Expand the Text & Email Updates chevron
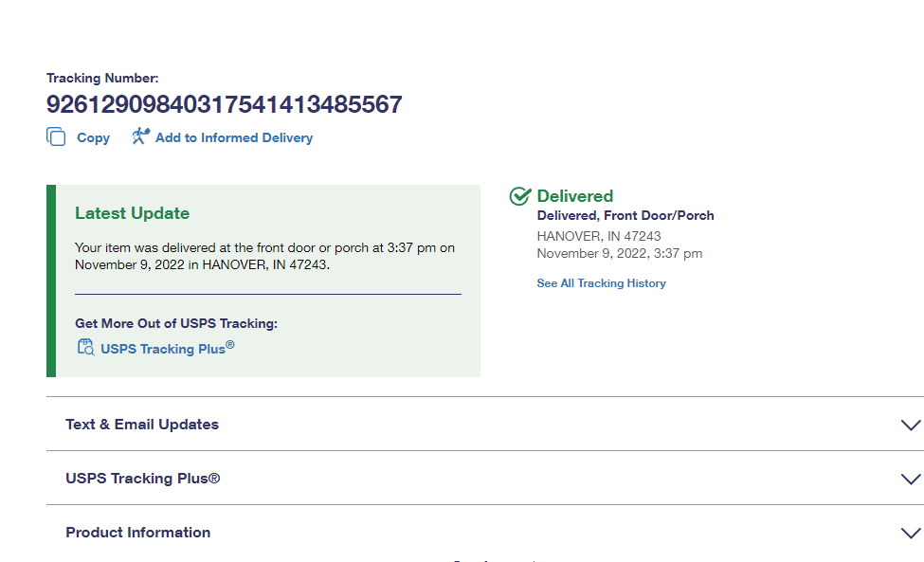 pyautogui.click(x=910, y=426)
